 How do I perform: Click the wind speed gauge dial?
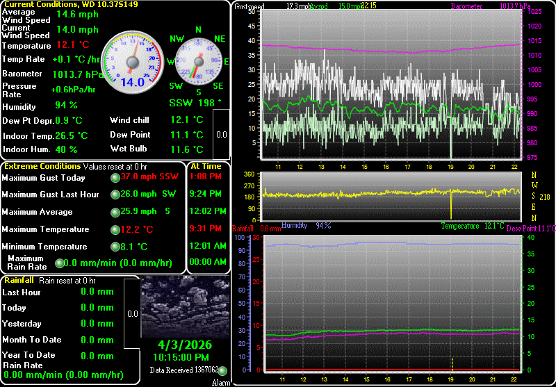pos(131,61)
